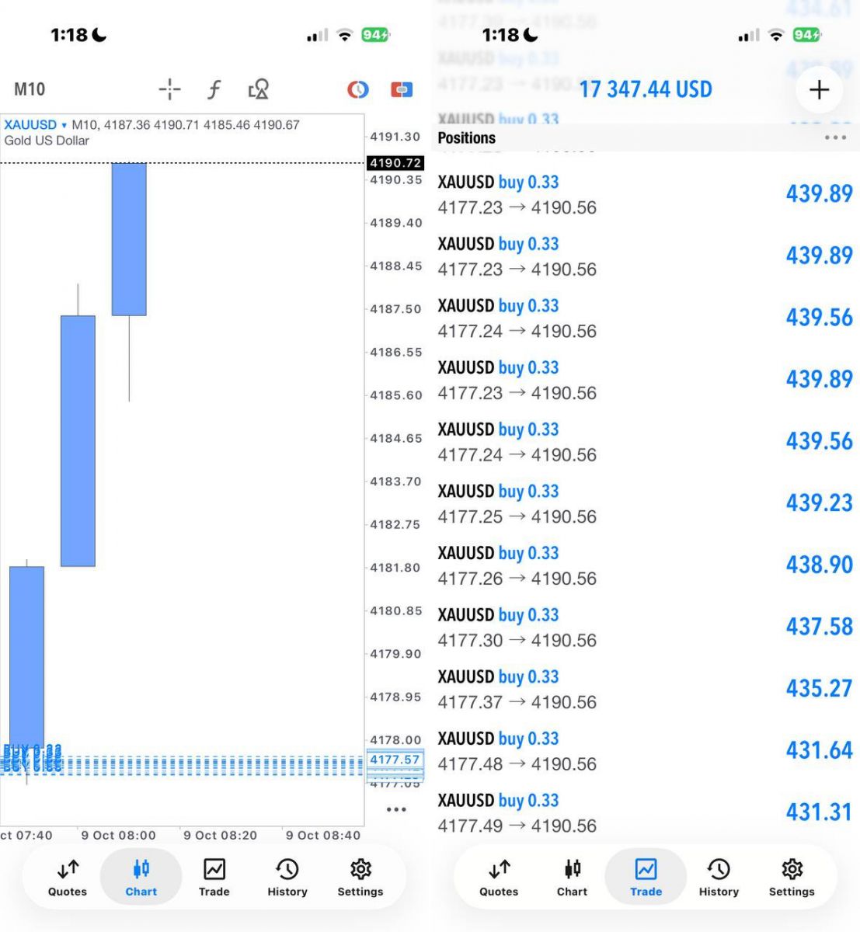This screenshot has width=860, height=932.
Task: Tap the 435.27 profit value
Action: click(x=820, y=688)
